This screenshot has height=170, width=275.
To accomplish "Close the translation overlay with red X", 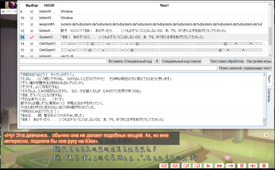I will (x=266, y=135).
